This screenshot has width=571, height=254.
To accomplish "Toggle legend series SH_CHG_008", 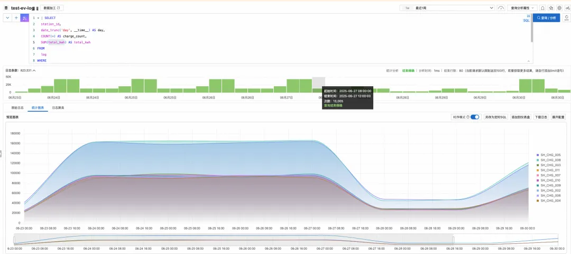I will [x=548, y=160].
